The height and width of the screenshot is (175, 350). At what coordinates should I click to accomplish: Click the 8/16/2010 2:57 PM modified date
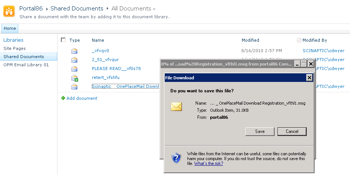(x=261, y=51)
